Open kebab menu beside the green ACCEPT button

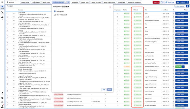pos(183,67)
